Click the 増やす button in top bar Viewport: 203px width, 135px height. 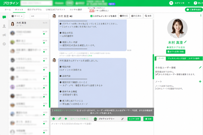coord(112,4)
